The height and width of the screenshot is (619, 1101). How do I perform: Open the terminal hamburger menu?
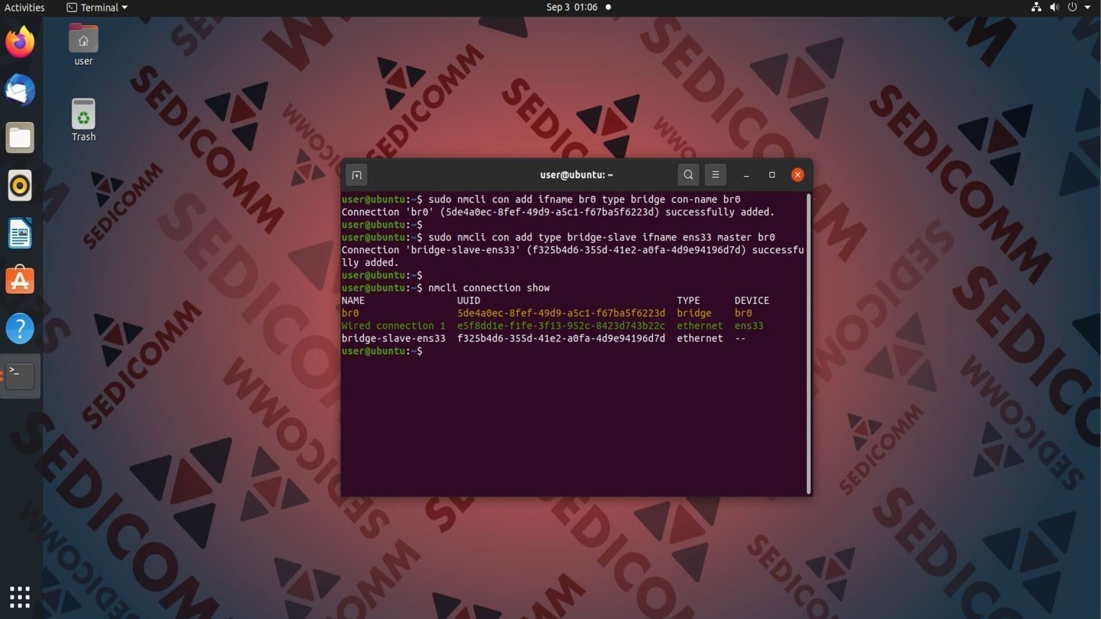tap(715, 175)
